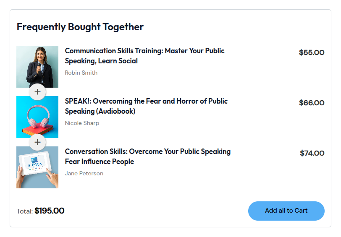Screen dimensions: 341x237
Task: Click the E-BOOK text on the tablet
Action: click(x=36, y=165)
